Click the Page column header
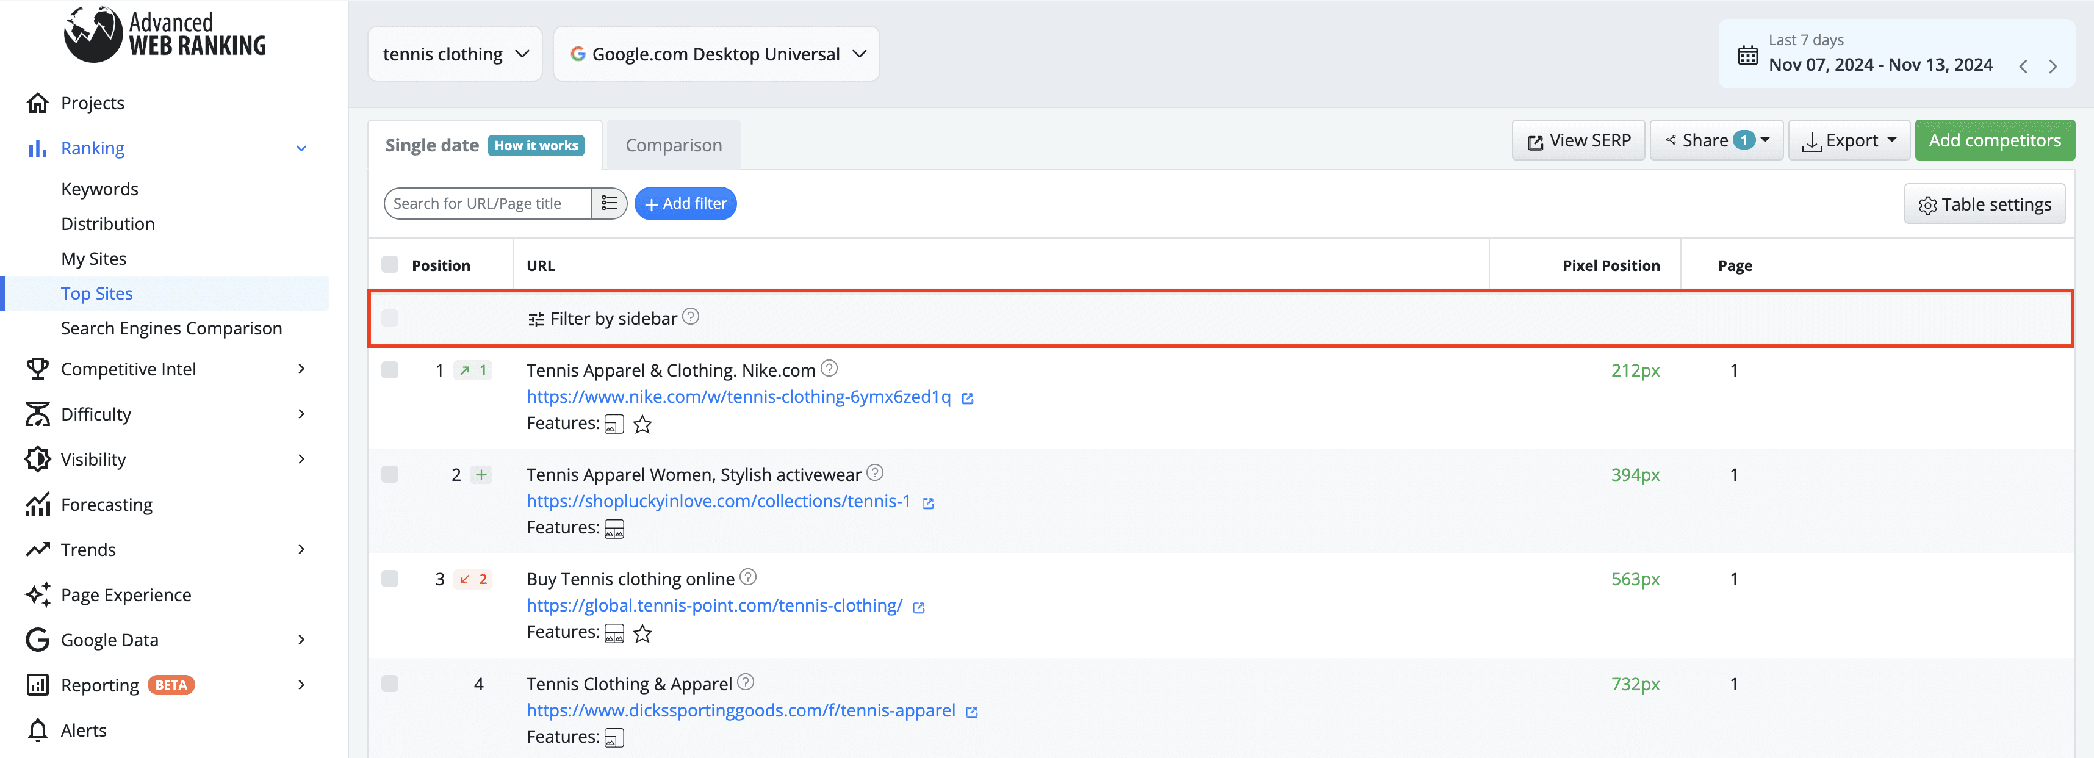 [1735, 265]
